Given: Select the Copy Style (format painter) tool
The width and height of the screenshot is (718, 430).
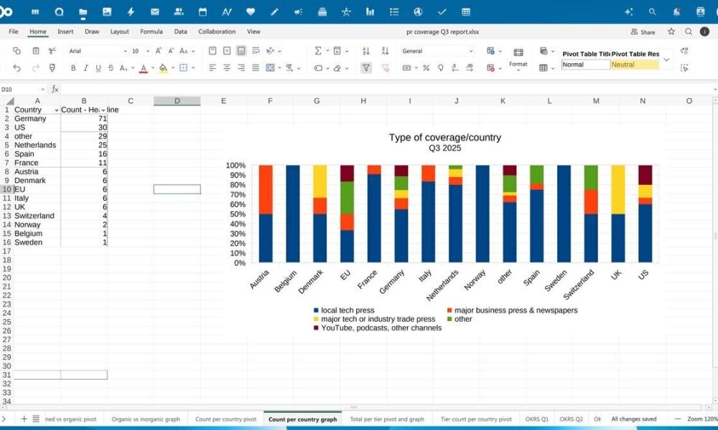Looking at the screenshot, I should click(x=52, y=67).
